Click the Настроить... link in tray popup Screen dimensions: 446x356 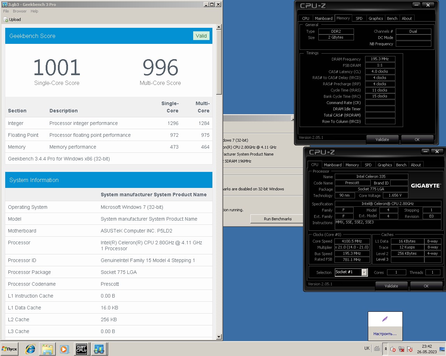pos(385,334)
